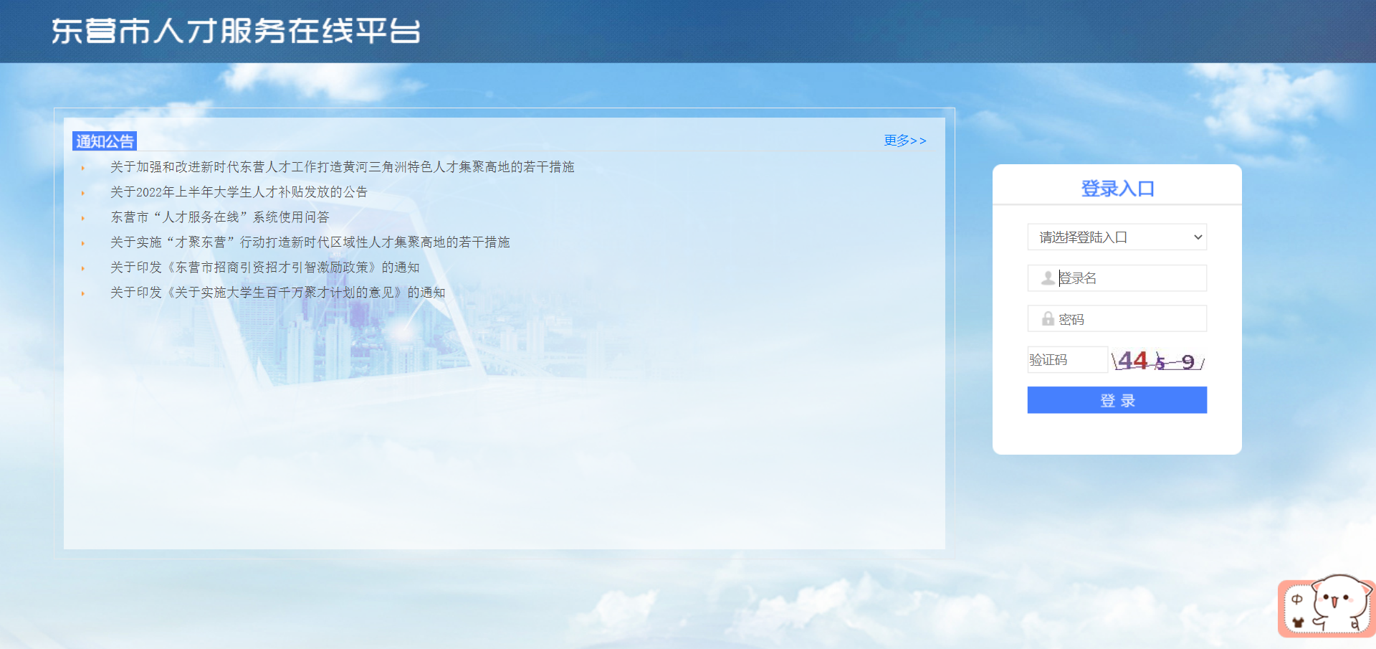The image size is (1376, 649).
Task: Open 关于2022年上半年大学生人才补贴发放的公告
Action: [239, 192]
